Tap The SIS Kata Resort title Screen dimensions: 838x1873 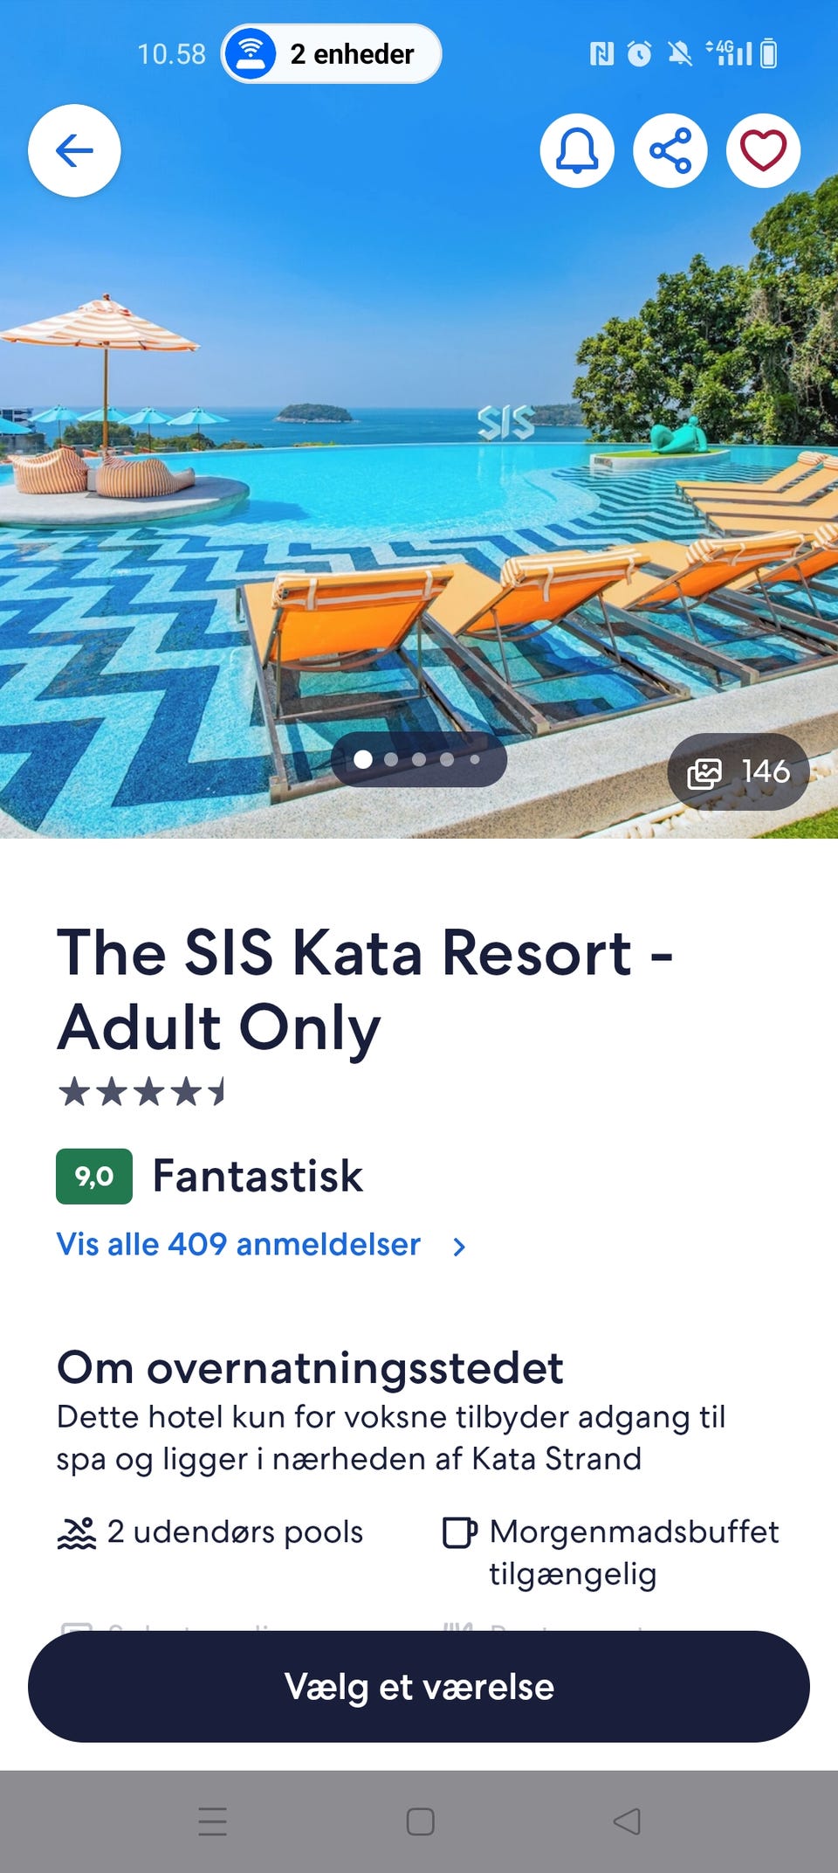[x=365, y=990]
